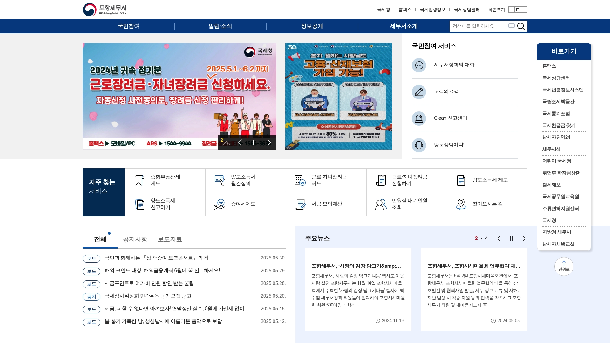
Task: Open news card 포항시새마을회 업무협약
Action: coord(474,289)
